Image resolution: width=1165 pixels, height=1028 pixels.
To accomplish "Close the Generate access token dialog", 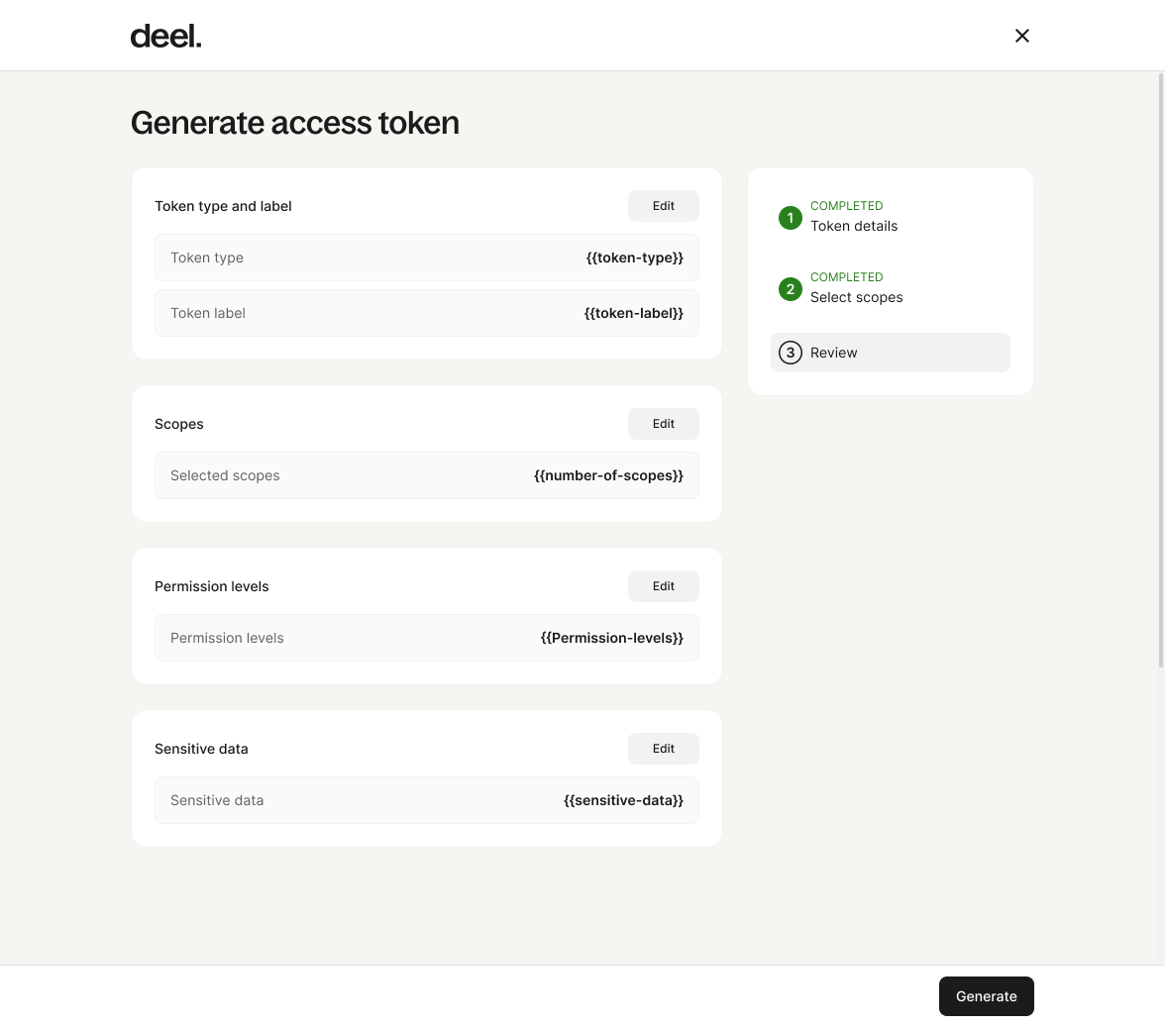I will tap(1021, 36).
